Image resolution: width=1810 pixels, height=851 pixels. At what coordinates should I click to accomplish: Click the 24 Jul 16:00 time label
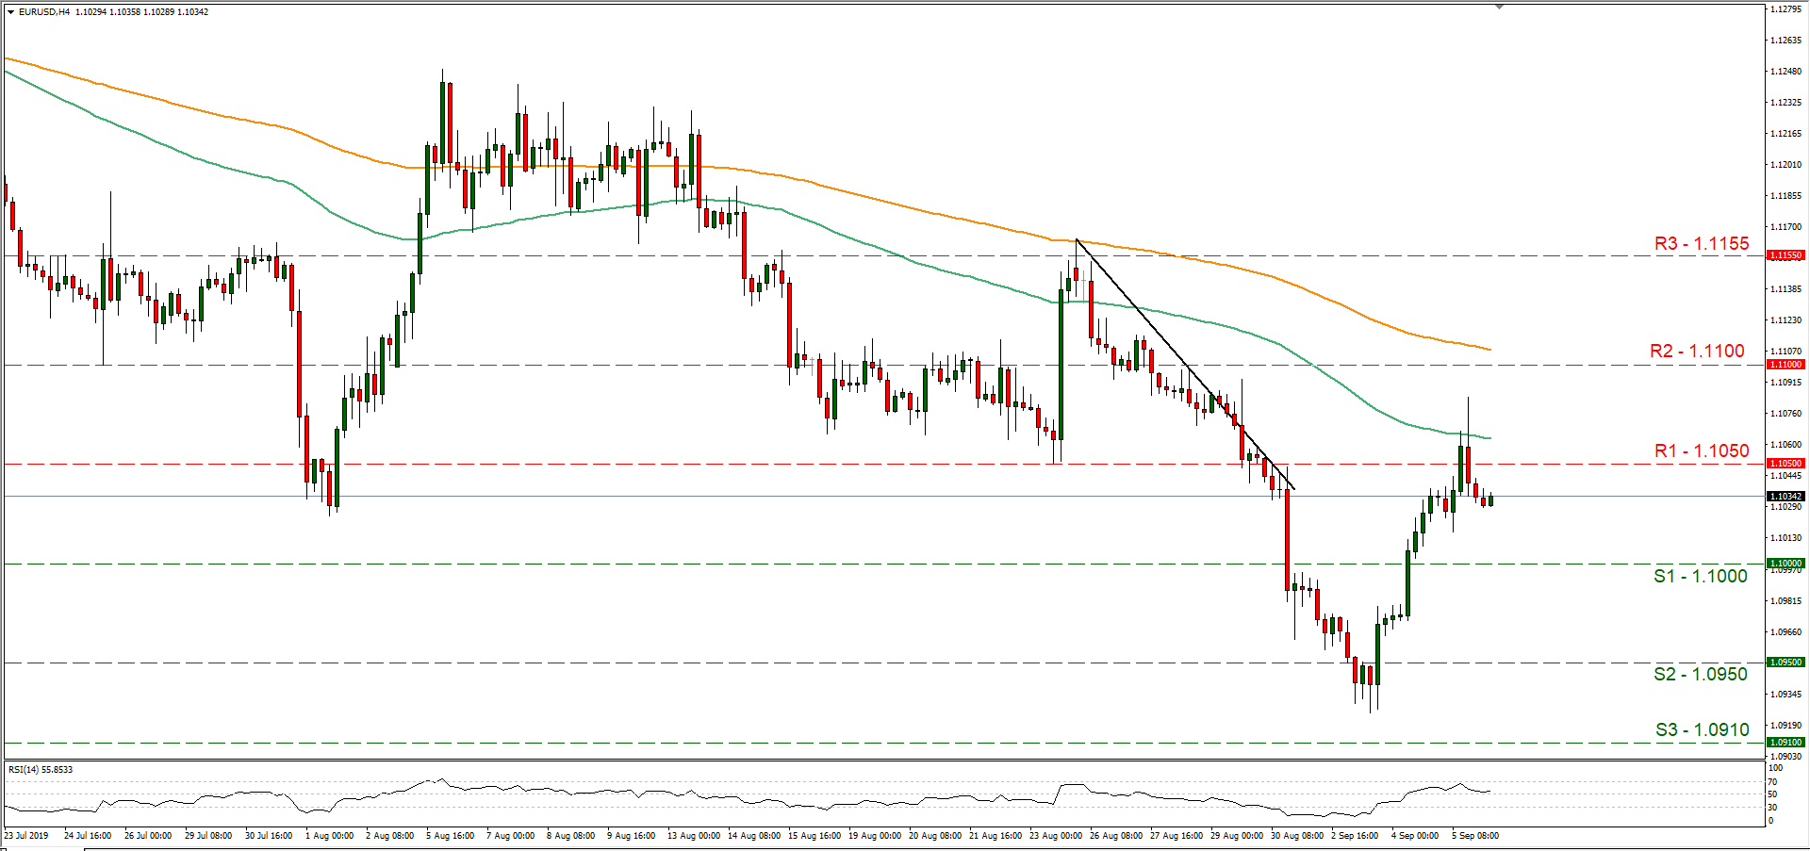coord(88,836)
